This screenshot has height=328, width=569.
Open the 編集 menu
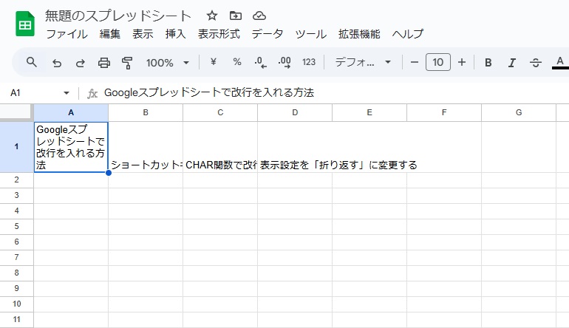pyautogui.click(x=110, y=34)
